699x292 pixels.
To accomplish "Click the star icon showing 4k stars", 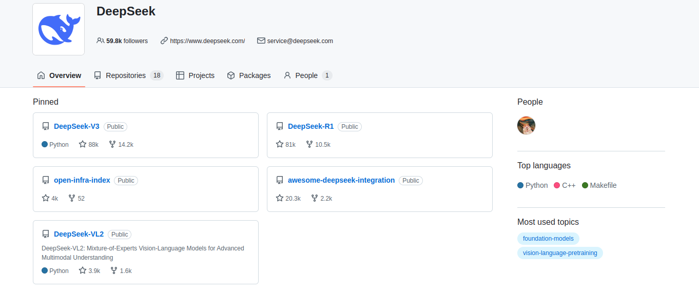I will point(46,198).
